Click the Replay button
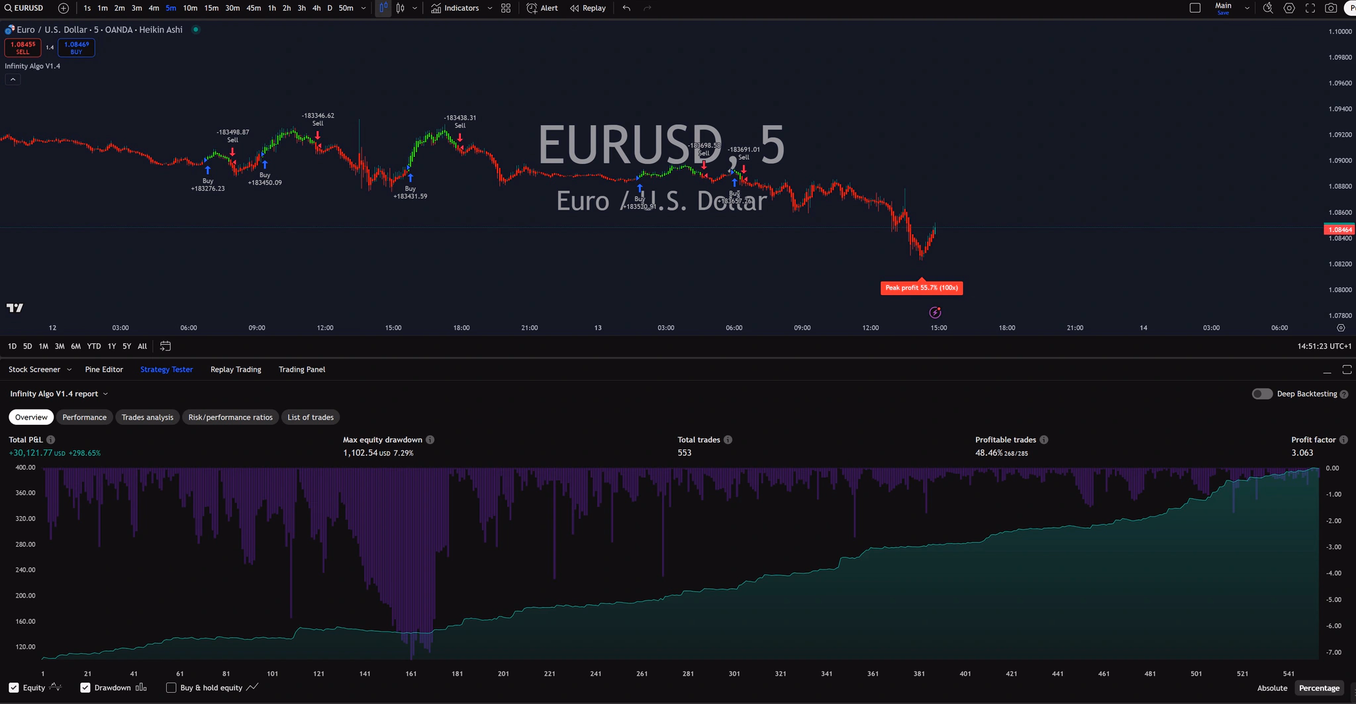This screenshot has width=1356, height=704. 588,8
